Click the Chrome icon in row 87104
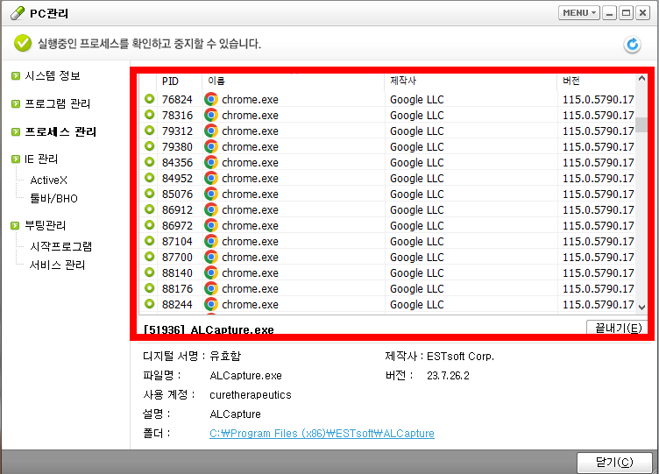Viewport: 659px width, 474px height. (x=211, y=241)
